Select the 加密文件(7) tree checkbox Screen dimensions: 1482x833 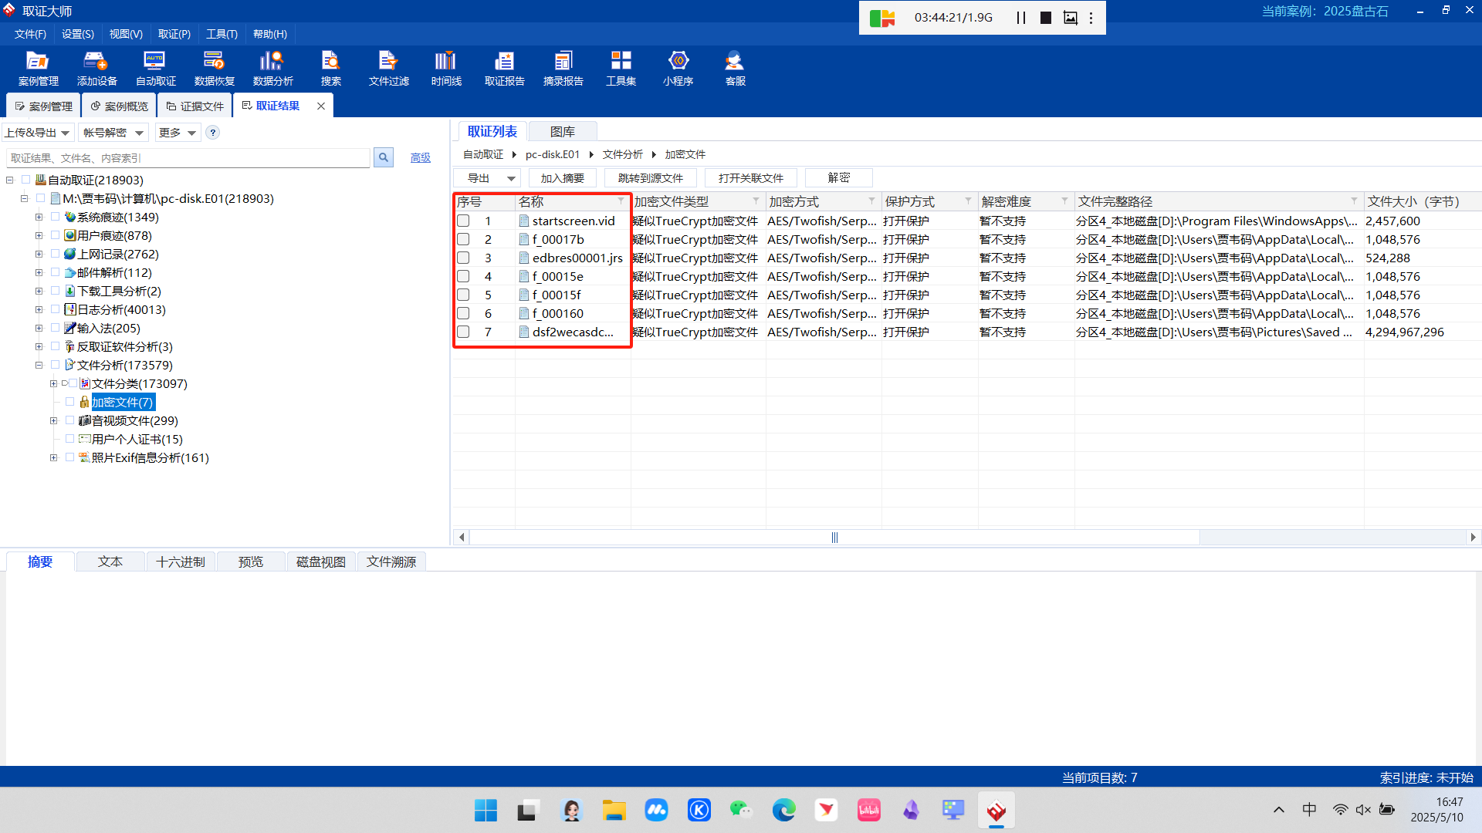click(70, 402)
